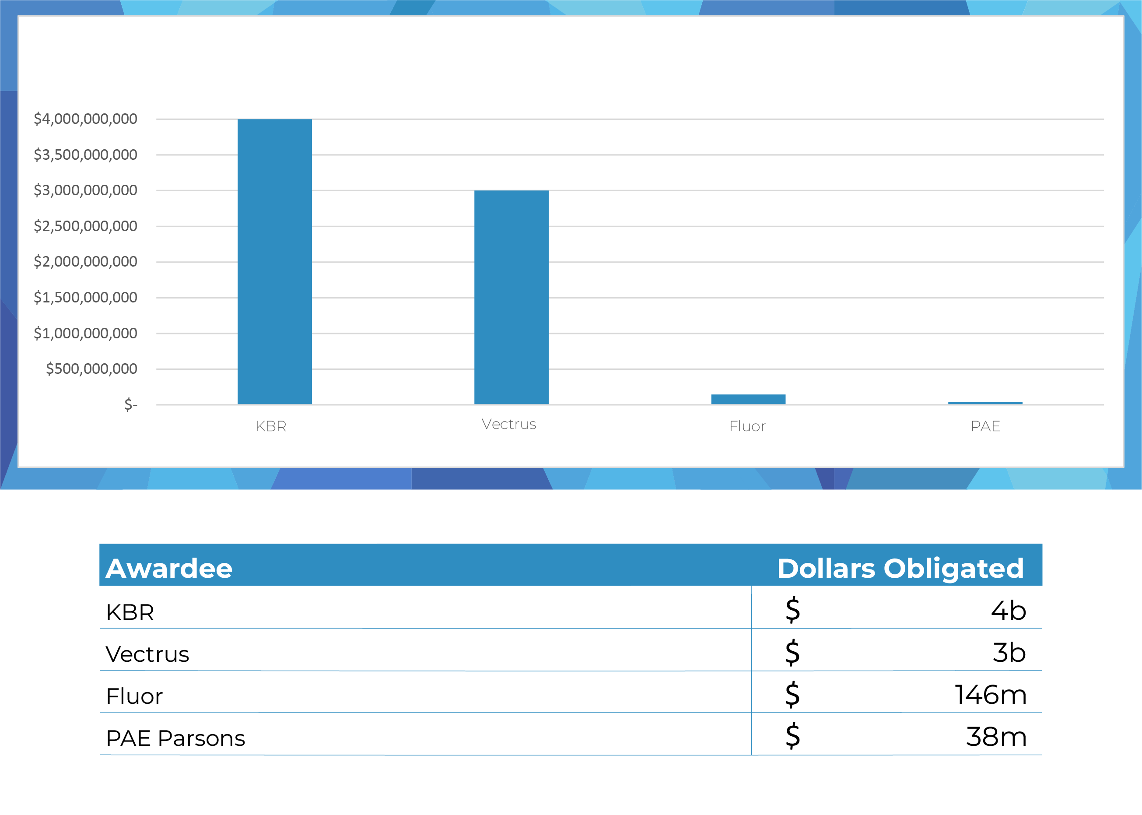This screenshot has width=1142, height=815.
Task: Click the $500,000,000 axis value
Action: click(91, 369)
